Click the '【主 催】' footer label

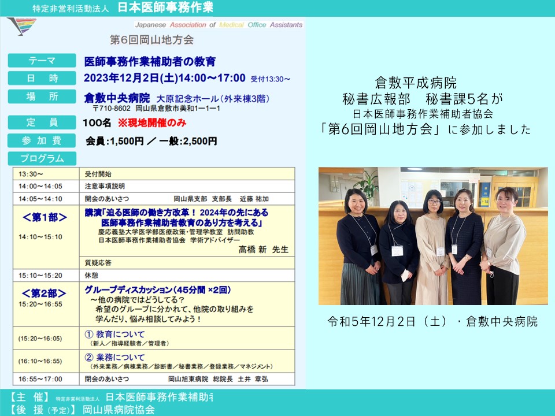click(x=30, y=398)
